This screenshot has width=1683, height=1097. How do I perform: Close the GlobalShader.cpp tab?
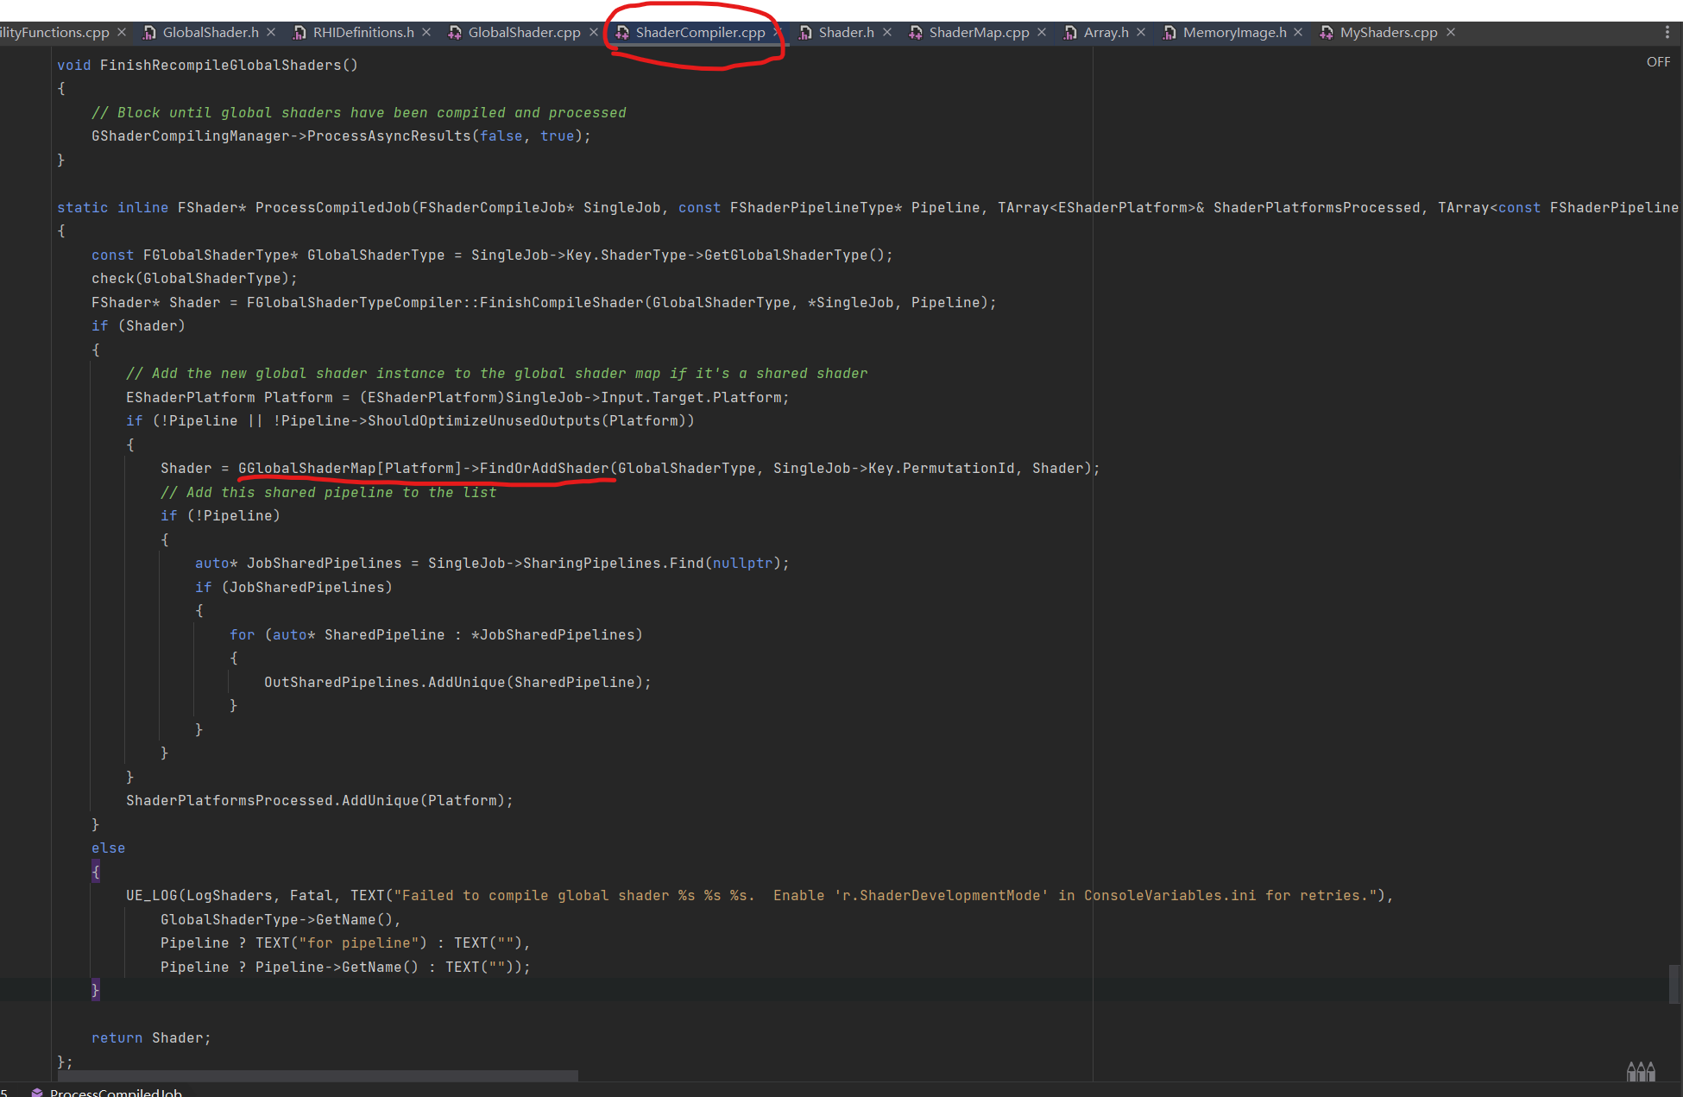pyautogui.click(x=594, y=32)
